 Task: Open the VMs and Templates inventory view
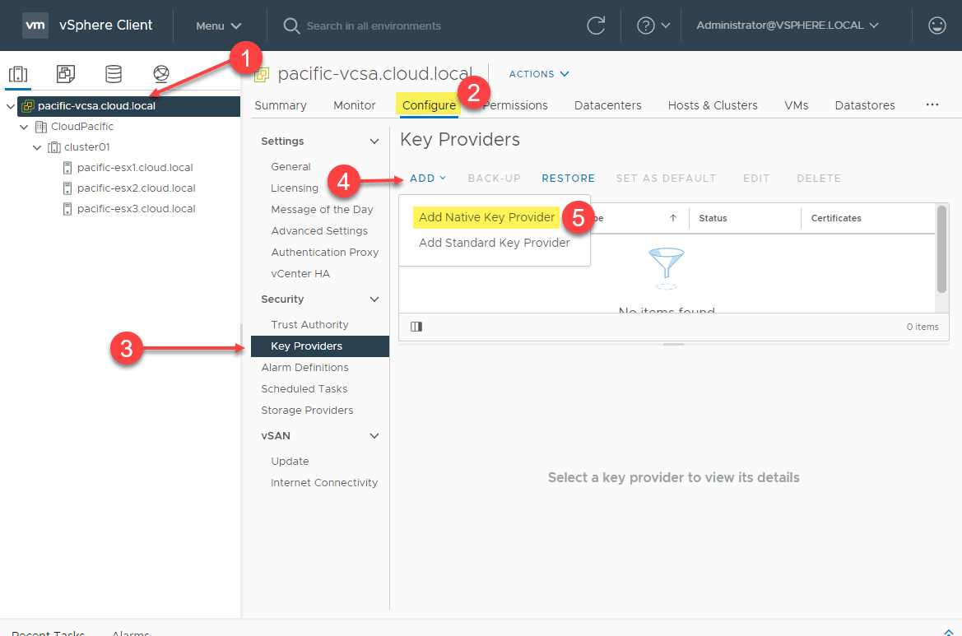coord(66,73)
